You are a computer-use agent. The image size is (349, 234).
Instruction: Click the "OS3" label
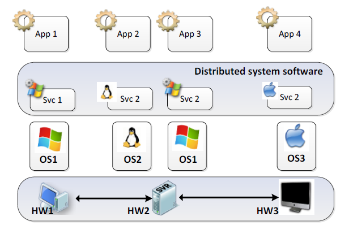pos(296,158)
